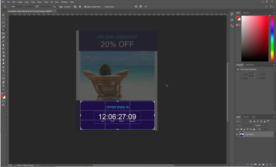Switch to the Swatches tab
Image resolution: width=276 pixels, height=167 pixels.
click(x=246, y=13)
